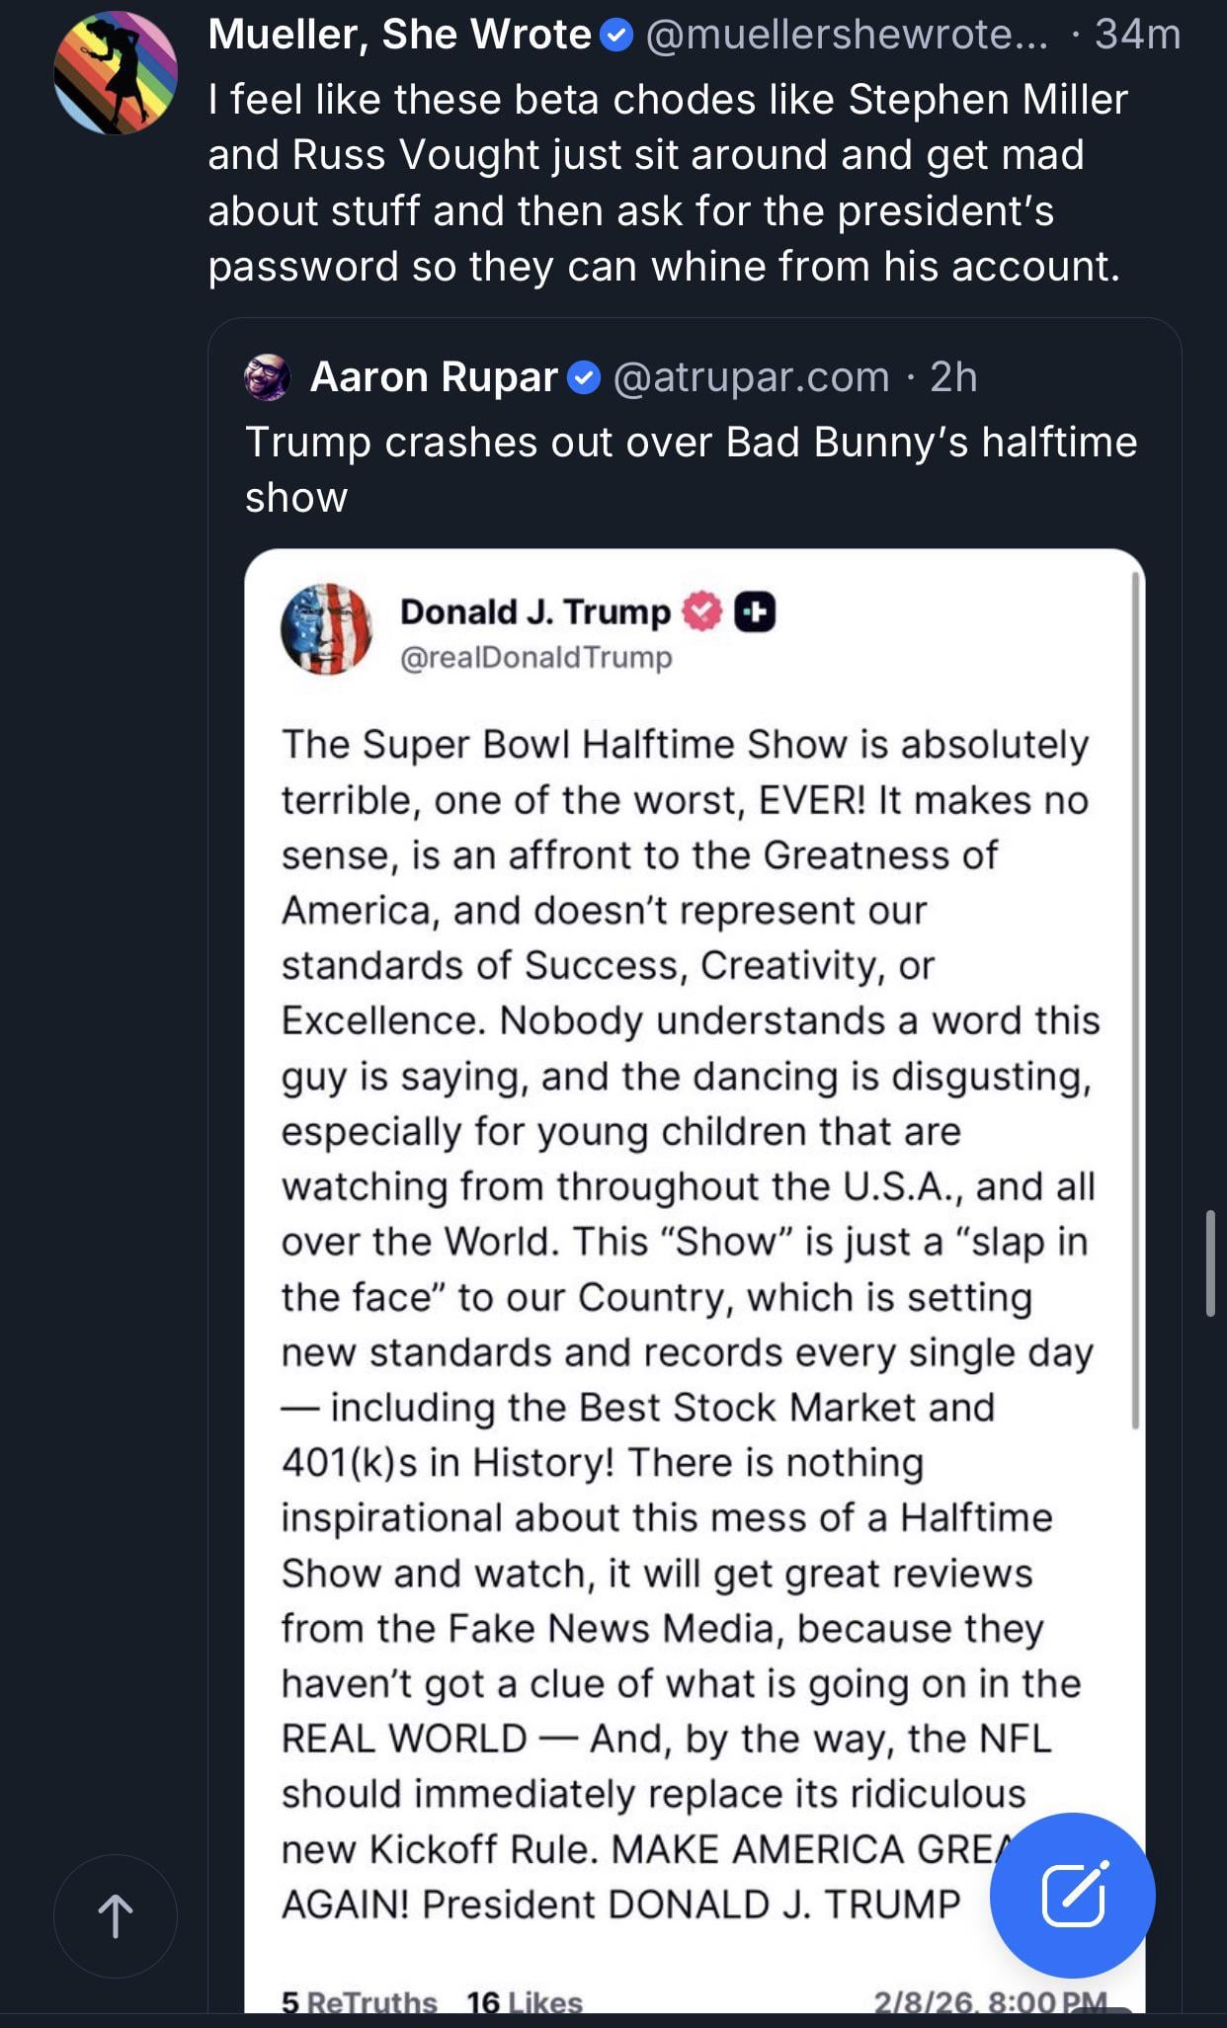
Task: Tap Donald J. Trump's flag-face avatar
Action: pos(326,629)
